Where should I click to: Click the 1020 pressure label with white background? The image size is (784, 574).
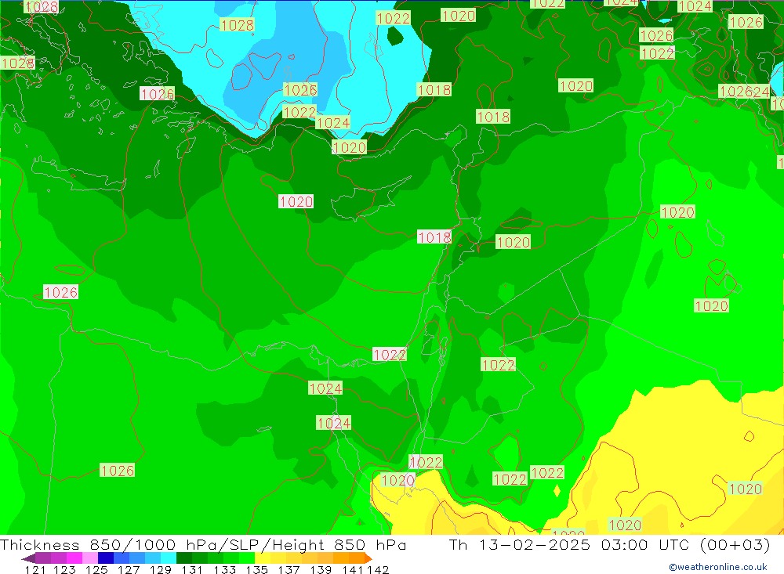(x=296, y=201)
